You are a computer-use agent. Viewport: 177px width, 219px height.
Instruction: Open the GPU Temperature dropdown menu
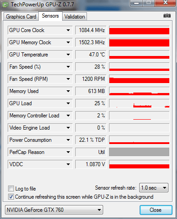68,55
